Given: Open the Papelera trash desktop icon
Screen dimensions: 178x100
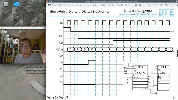Looking at the screenshot, I should (6, 5).
